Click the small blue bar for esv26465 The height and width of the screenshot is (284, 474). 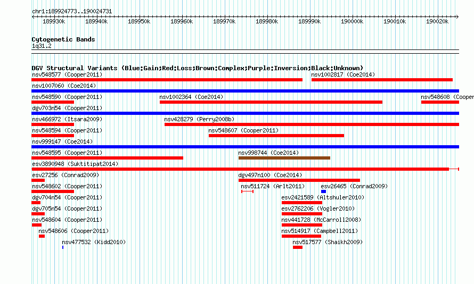pos(323,191)
